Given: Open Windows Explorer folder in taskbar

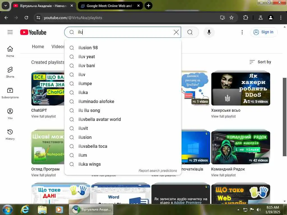Looking at the screenshot, I should pyautogui.click(x=42, y=209).
